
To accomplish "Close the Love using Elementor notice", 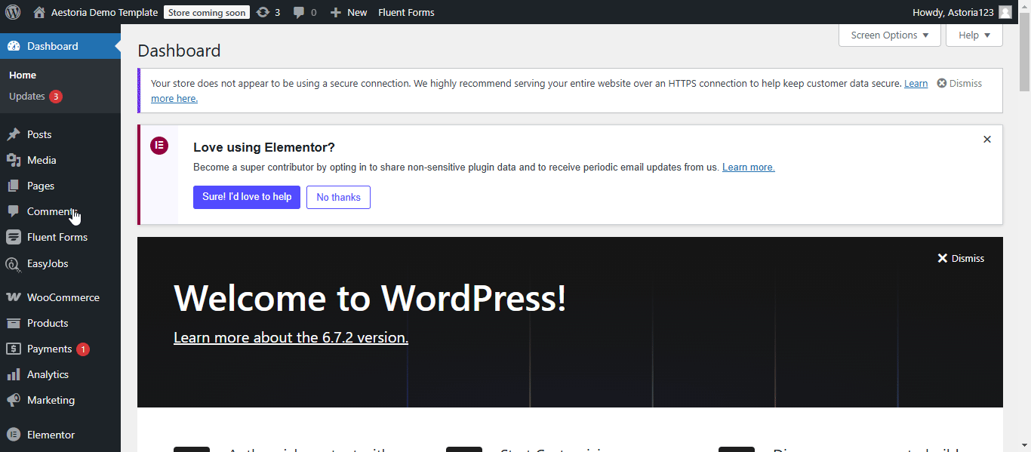I will pos(987,140).
